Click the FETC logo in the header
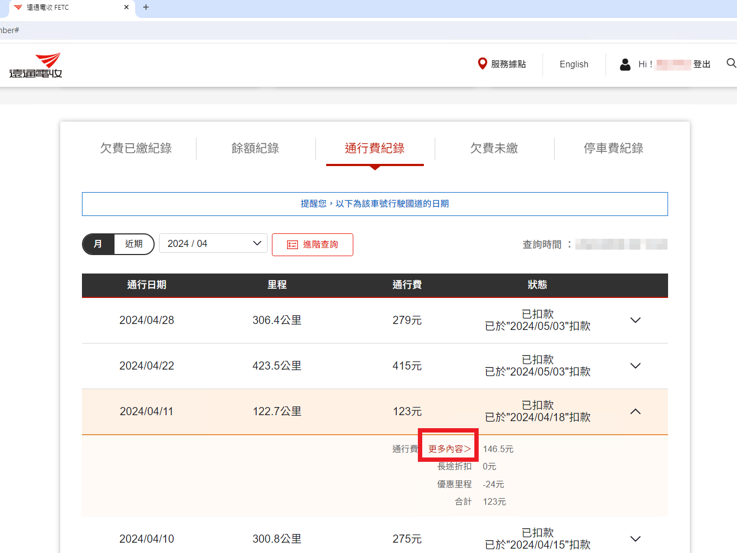Viewport: 737px width, 553px height. [x=36, y=66]
